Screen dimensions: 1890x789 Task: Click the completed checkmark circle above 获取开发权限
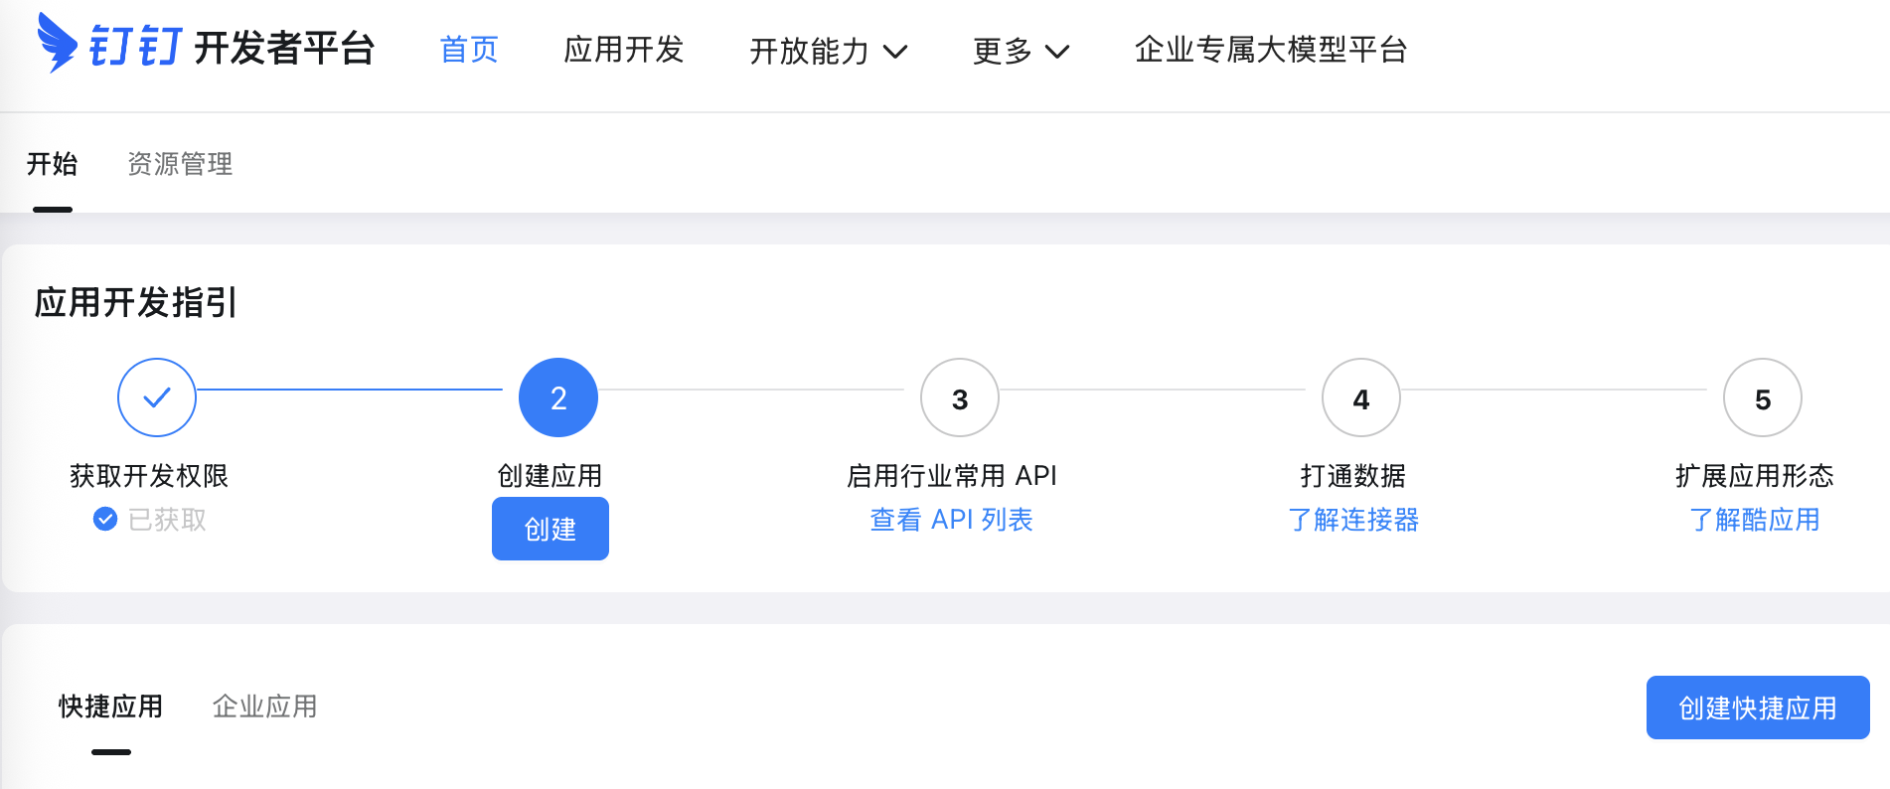[x=156, y=396]
